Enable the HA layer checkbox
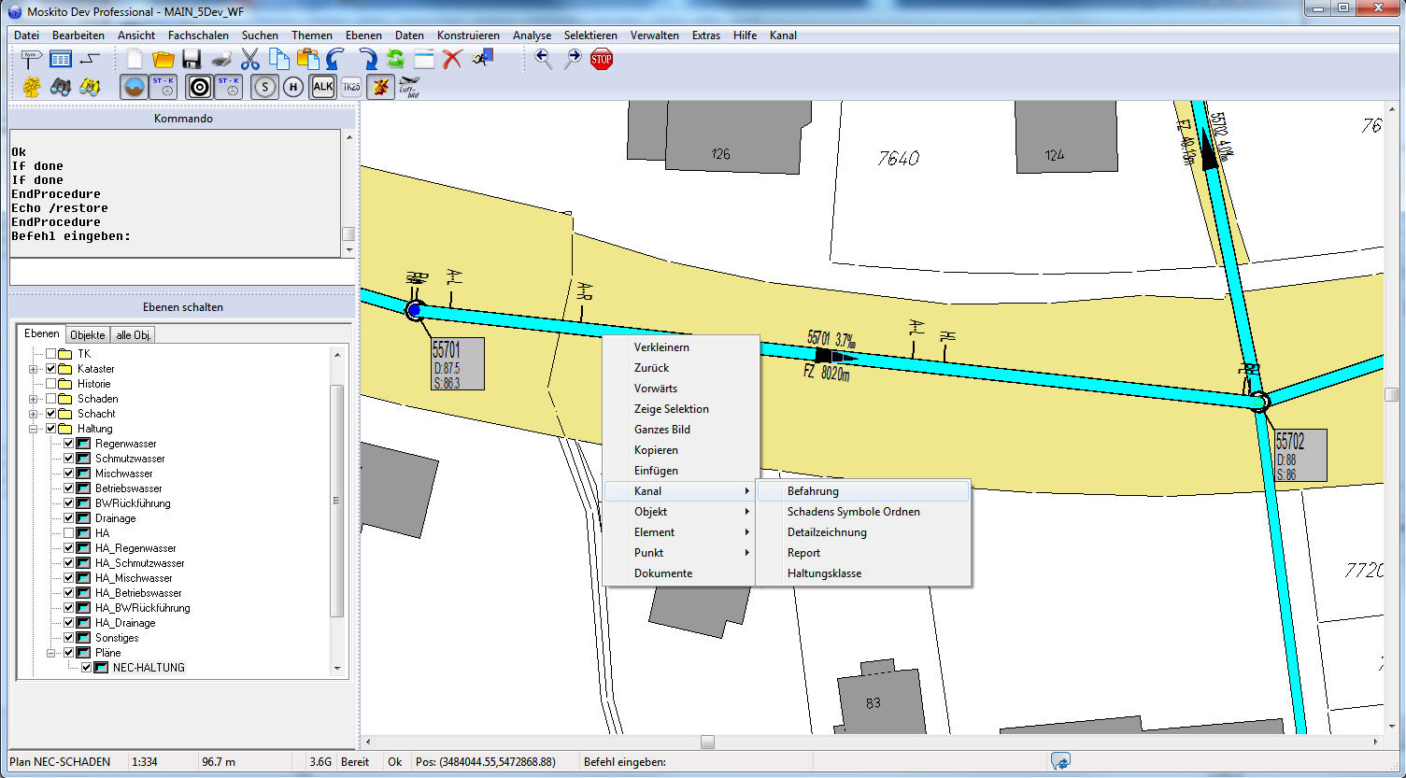Viewport: 1406px width, 778px height. (x=68, y=533)
